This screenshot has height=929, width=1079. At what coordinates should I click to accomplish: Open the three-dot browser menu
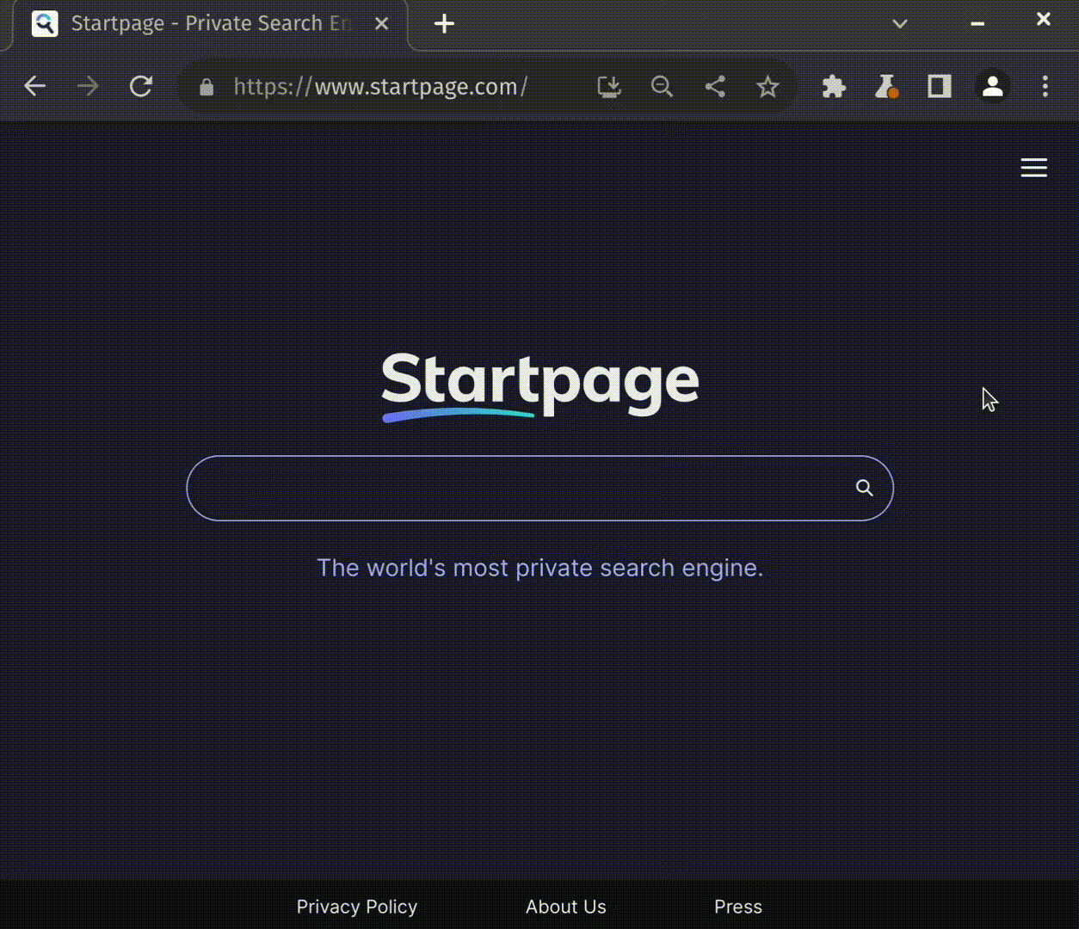coord(1045,86)
